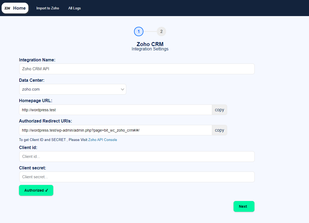
Task: Proceed with the Next button
Action: point(244,206)
